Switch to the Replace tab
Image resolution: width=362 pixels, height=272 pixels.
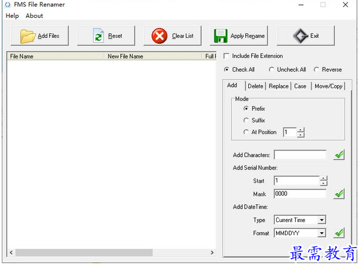(278, 86)
